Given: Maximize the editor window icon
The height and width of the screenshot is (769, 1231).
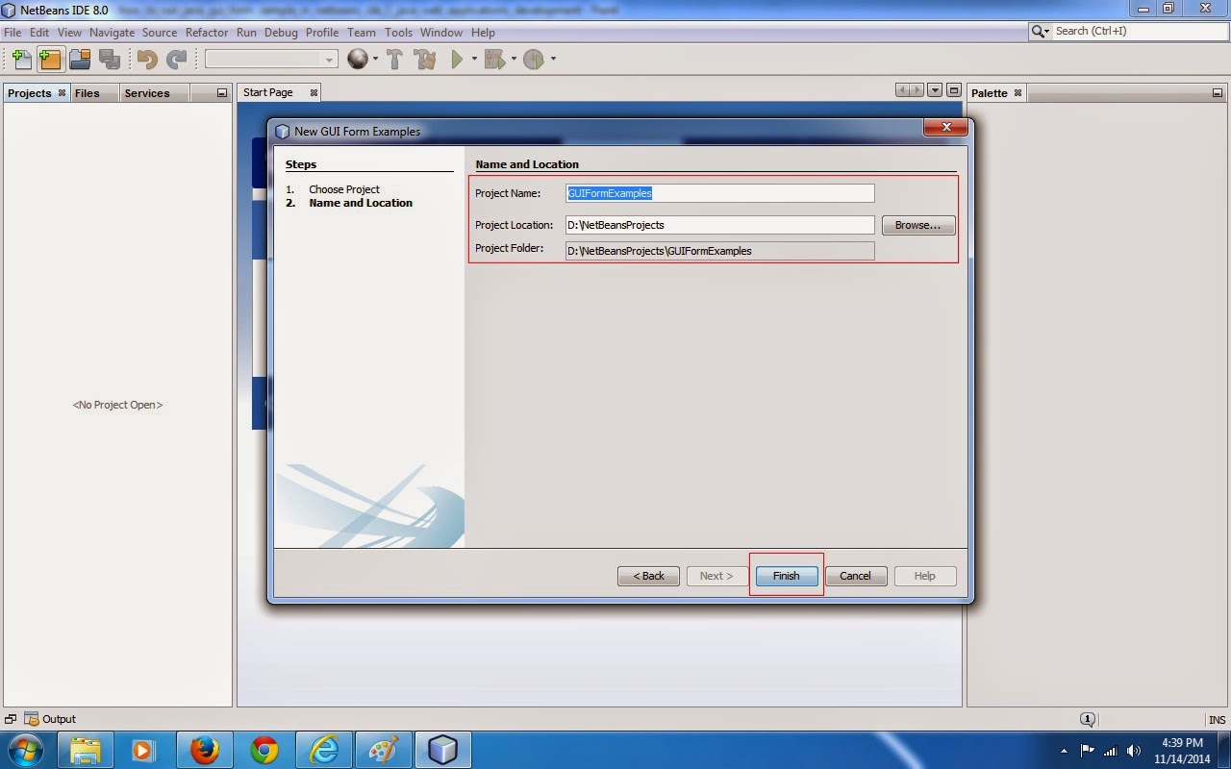Looking at the screenshot, I should click(953, 90).
